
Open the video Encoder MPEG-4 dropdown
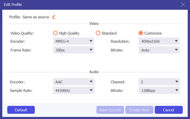pyautogui.click(x=74, y=41)
